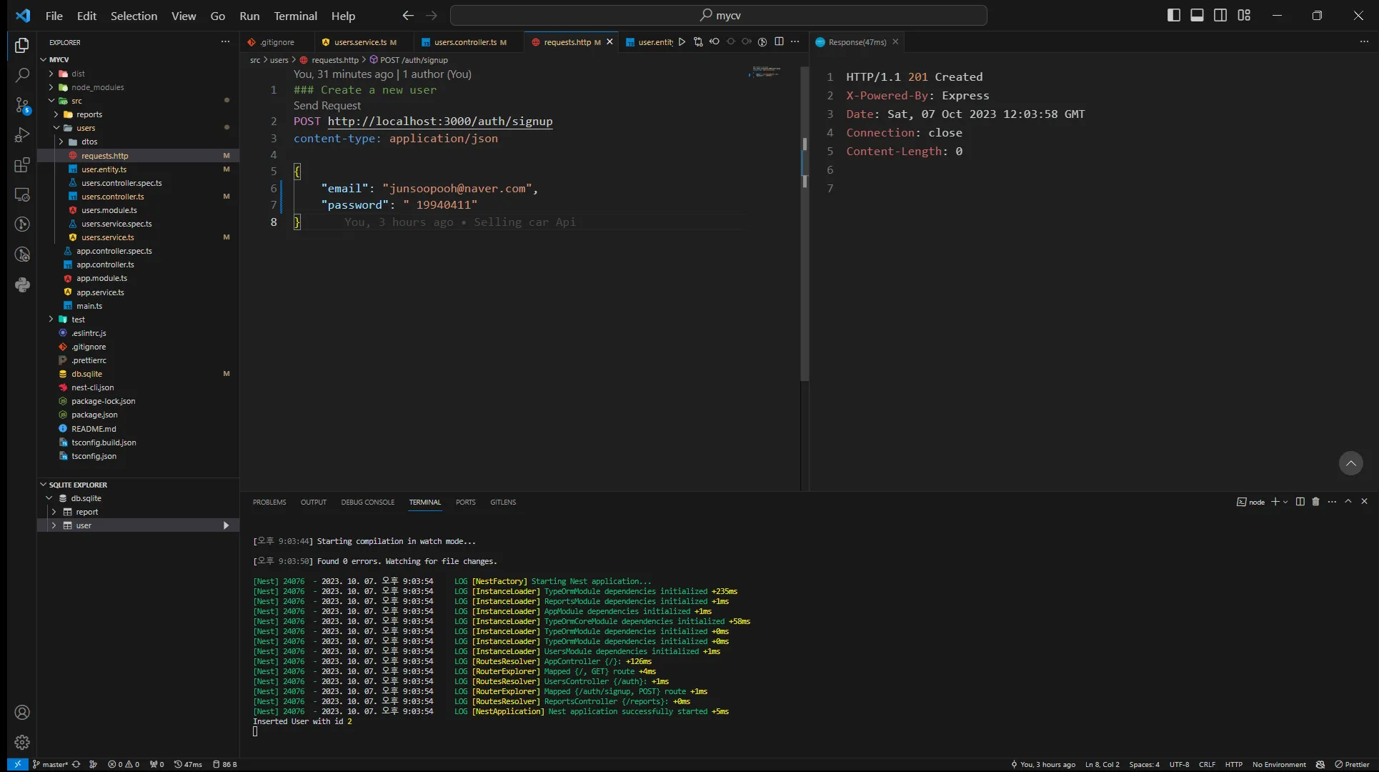1379x772 pixels.
Task: Open the Terminal menu
Action: tap(295, 16)
